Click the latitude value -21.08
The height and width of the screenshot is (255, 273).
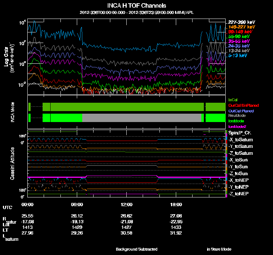click(x=127, y=222)
